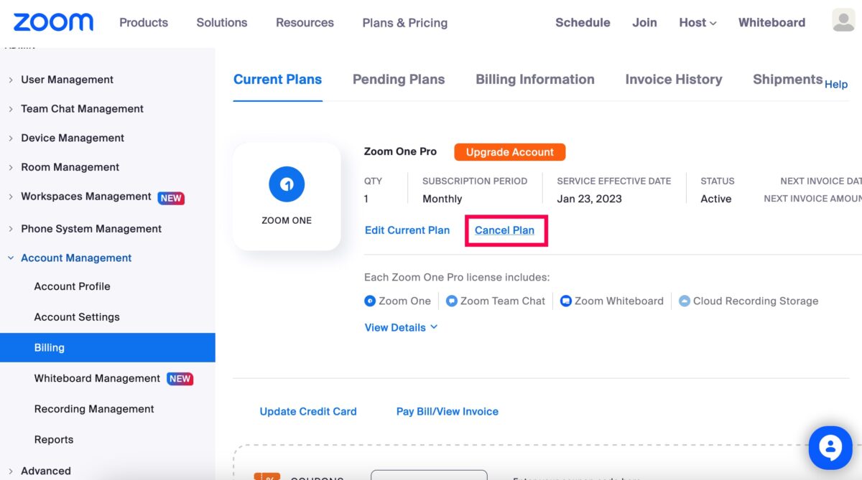
Task: Click the Cloud Recording Storage icon
Action: tap(685, 301)
